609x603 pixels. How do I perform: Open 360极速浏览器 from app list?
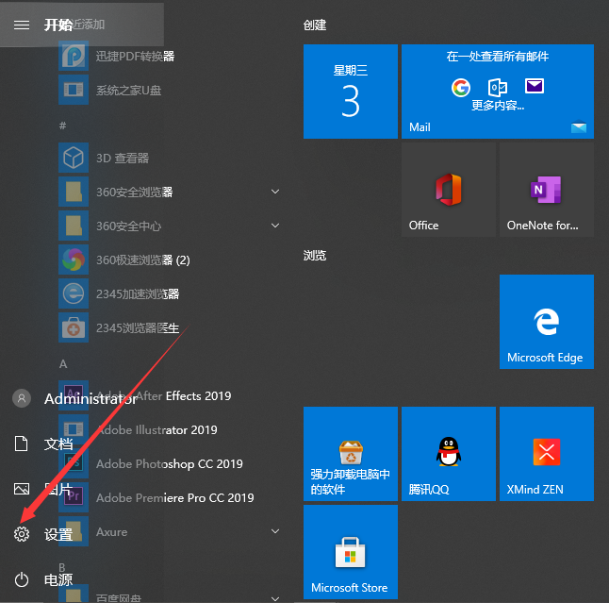141,260
